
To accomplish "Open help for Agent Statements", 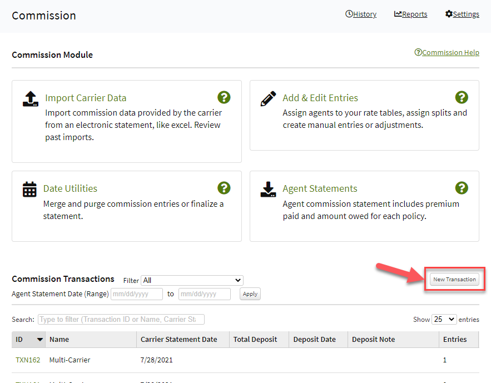I will pyautogui.click(x=462, y=188).
